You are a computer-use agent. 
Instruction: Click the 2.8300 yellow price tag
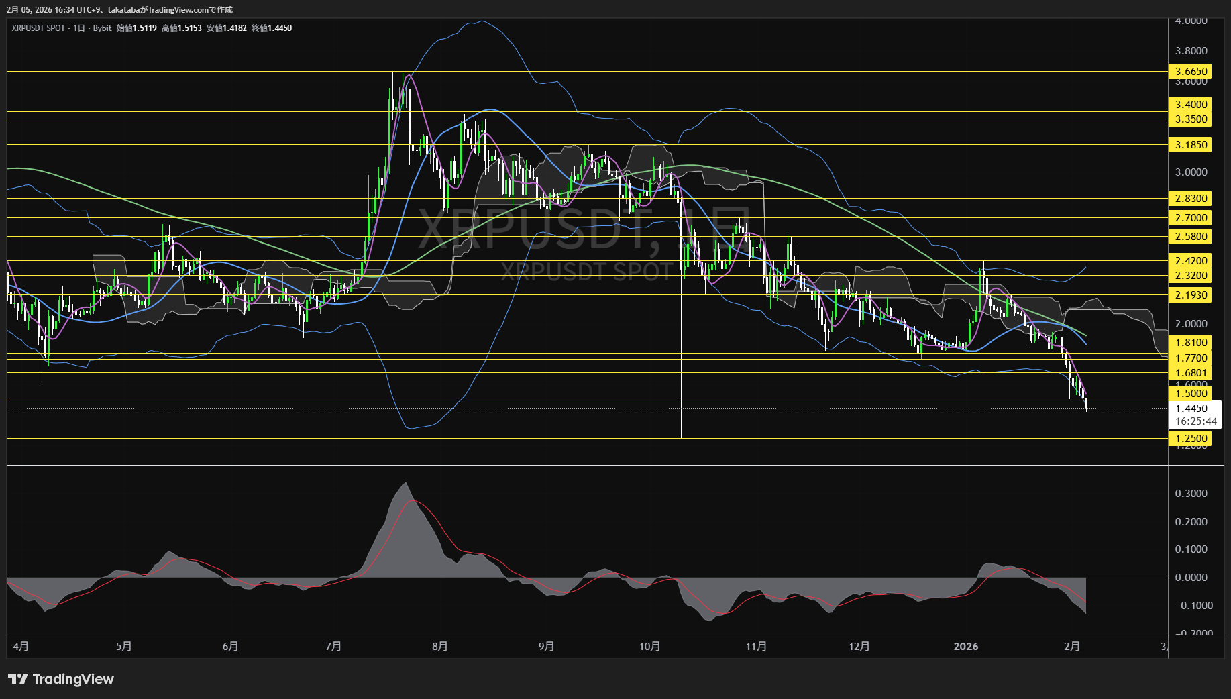click(x=1191, y=199)
